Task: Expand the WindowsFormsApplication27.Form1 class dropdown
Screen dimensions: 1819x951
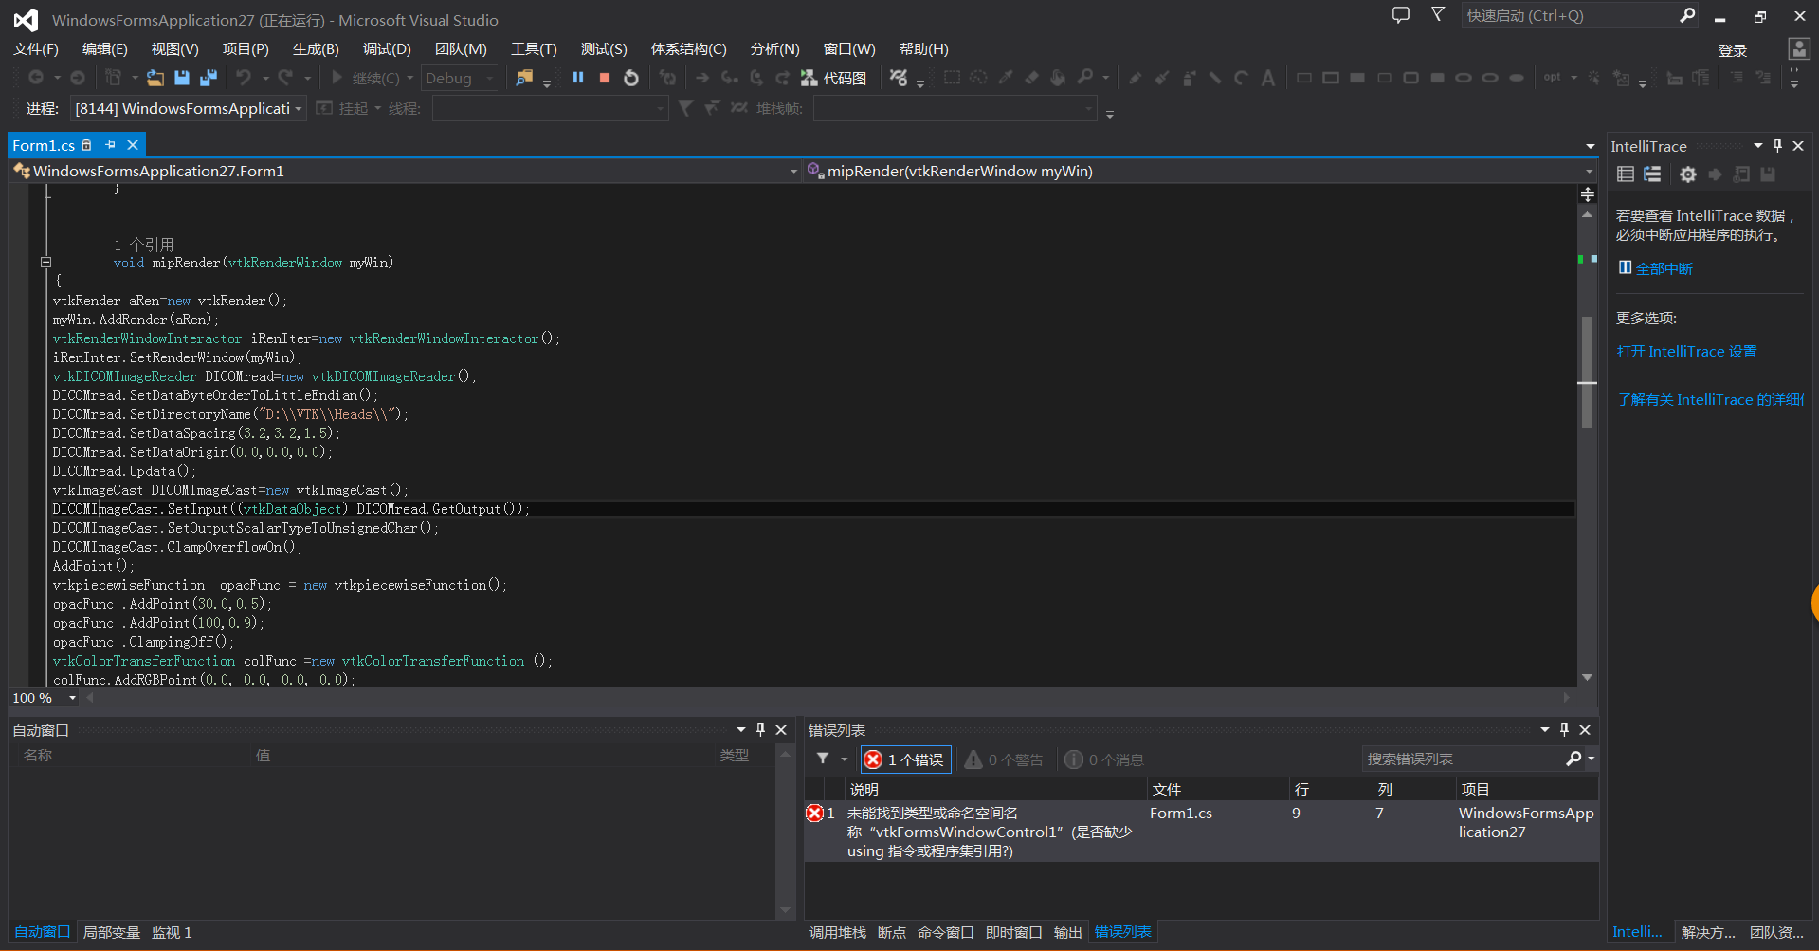Action: point(793,172)
